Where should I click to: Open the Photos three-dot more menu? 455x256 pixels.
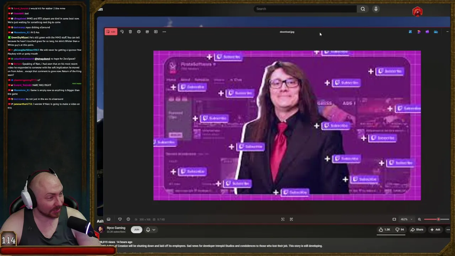164,32
